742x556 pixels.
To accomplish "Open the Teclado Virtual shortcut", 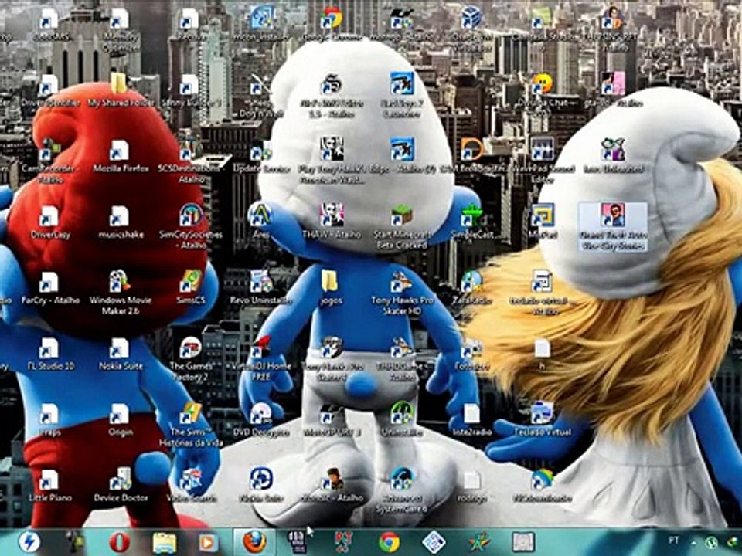I will (543, 420).
